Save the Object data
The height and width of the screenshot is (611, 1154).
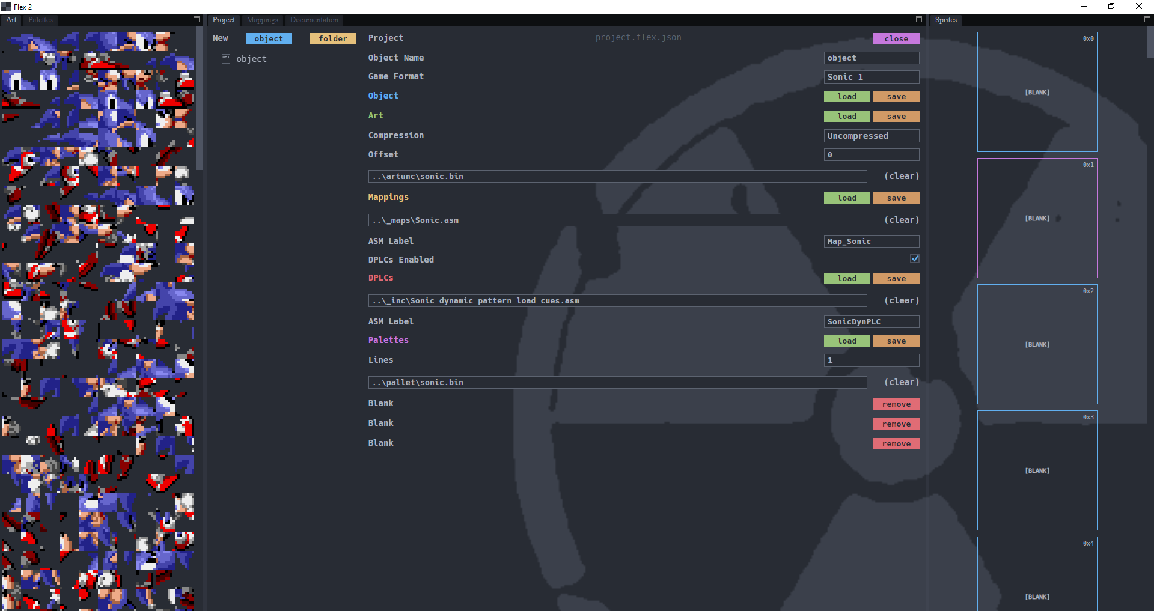(896, 97)
